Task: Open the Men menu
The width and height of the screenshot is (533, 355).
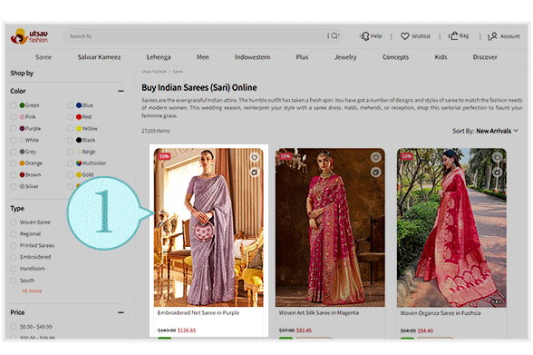Action: [203, 57]
